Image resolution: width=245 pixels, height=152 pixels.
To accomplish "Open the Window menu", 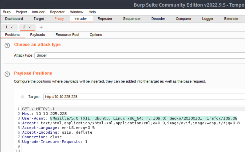I will pyautogui.click(x=76, y=12).
